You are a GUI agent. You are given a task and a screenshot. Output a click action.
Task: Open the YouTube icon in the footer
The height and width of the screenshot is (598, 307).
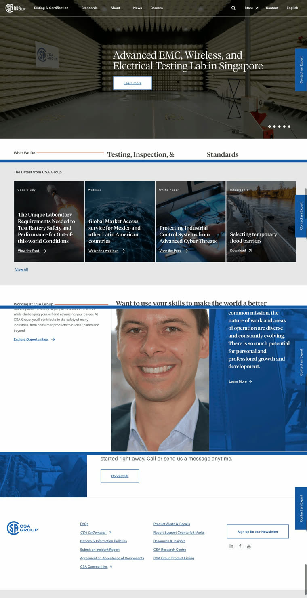[249, 546]
